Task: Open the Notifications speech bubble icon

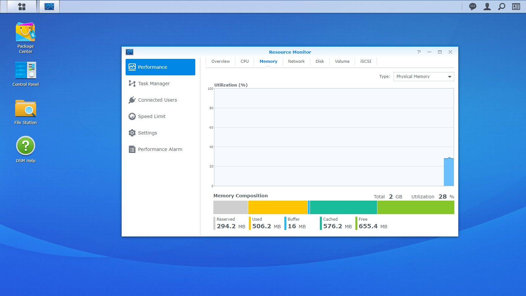Action: pyautogui.click(x=473, y=7)
